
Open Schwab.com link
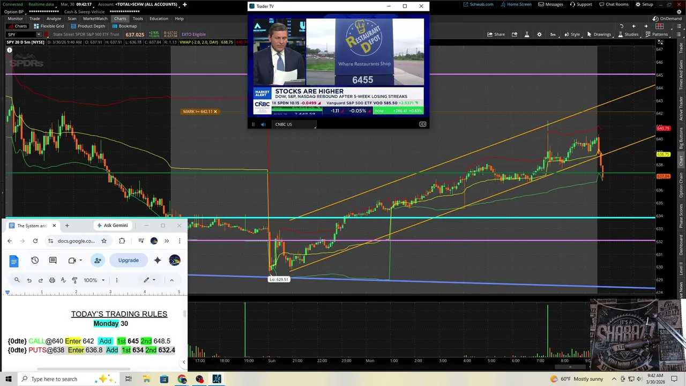coord(479,4)
